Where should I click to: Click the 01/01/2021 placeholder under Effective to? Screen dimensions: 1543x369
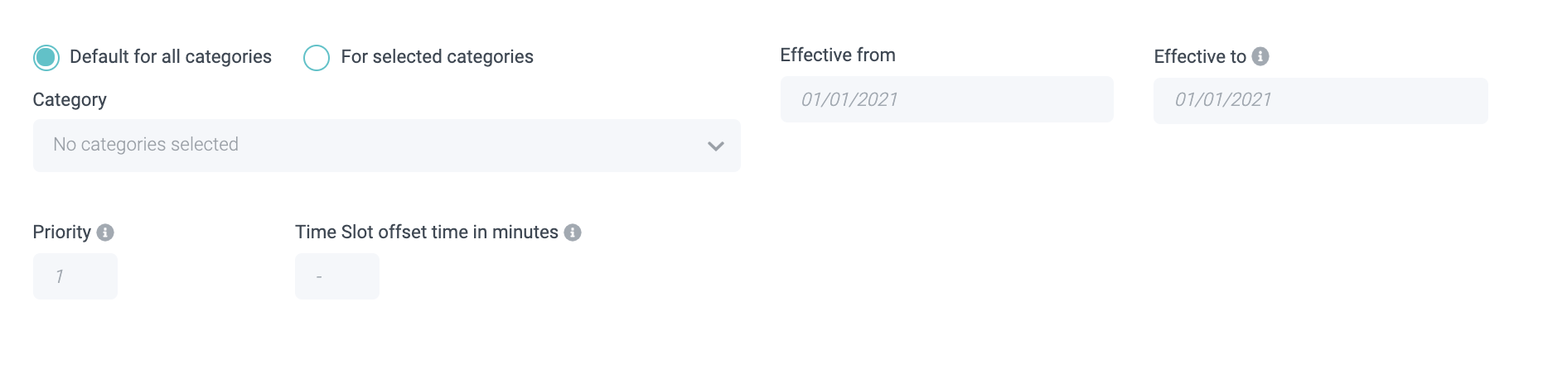tap(1223, 100)
